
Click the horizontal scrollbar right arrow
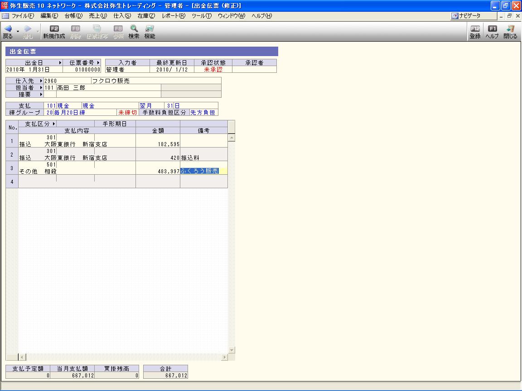(x=224, y=357)
